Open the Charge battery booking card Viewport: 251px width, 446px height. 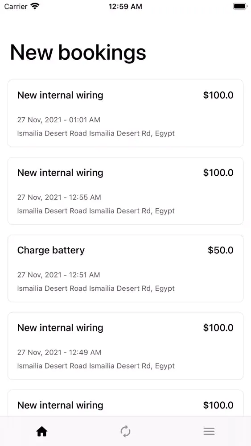pos(125,268)
